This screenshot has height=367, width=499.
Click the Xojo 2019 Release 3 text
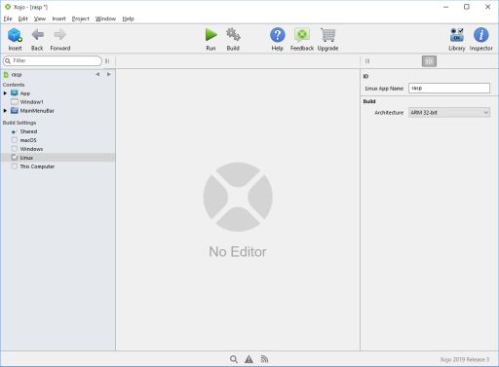click(465, 359)
